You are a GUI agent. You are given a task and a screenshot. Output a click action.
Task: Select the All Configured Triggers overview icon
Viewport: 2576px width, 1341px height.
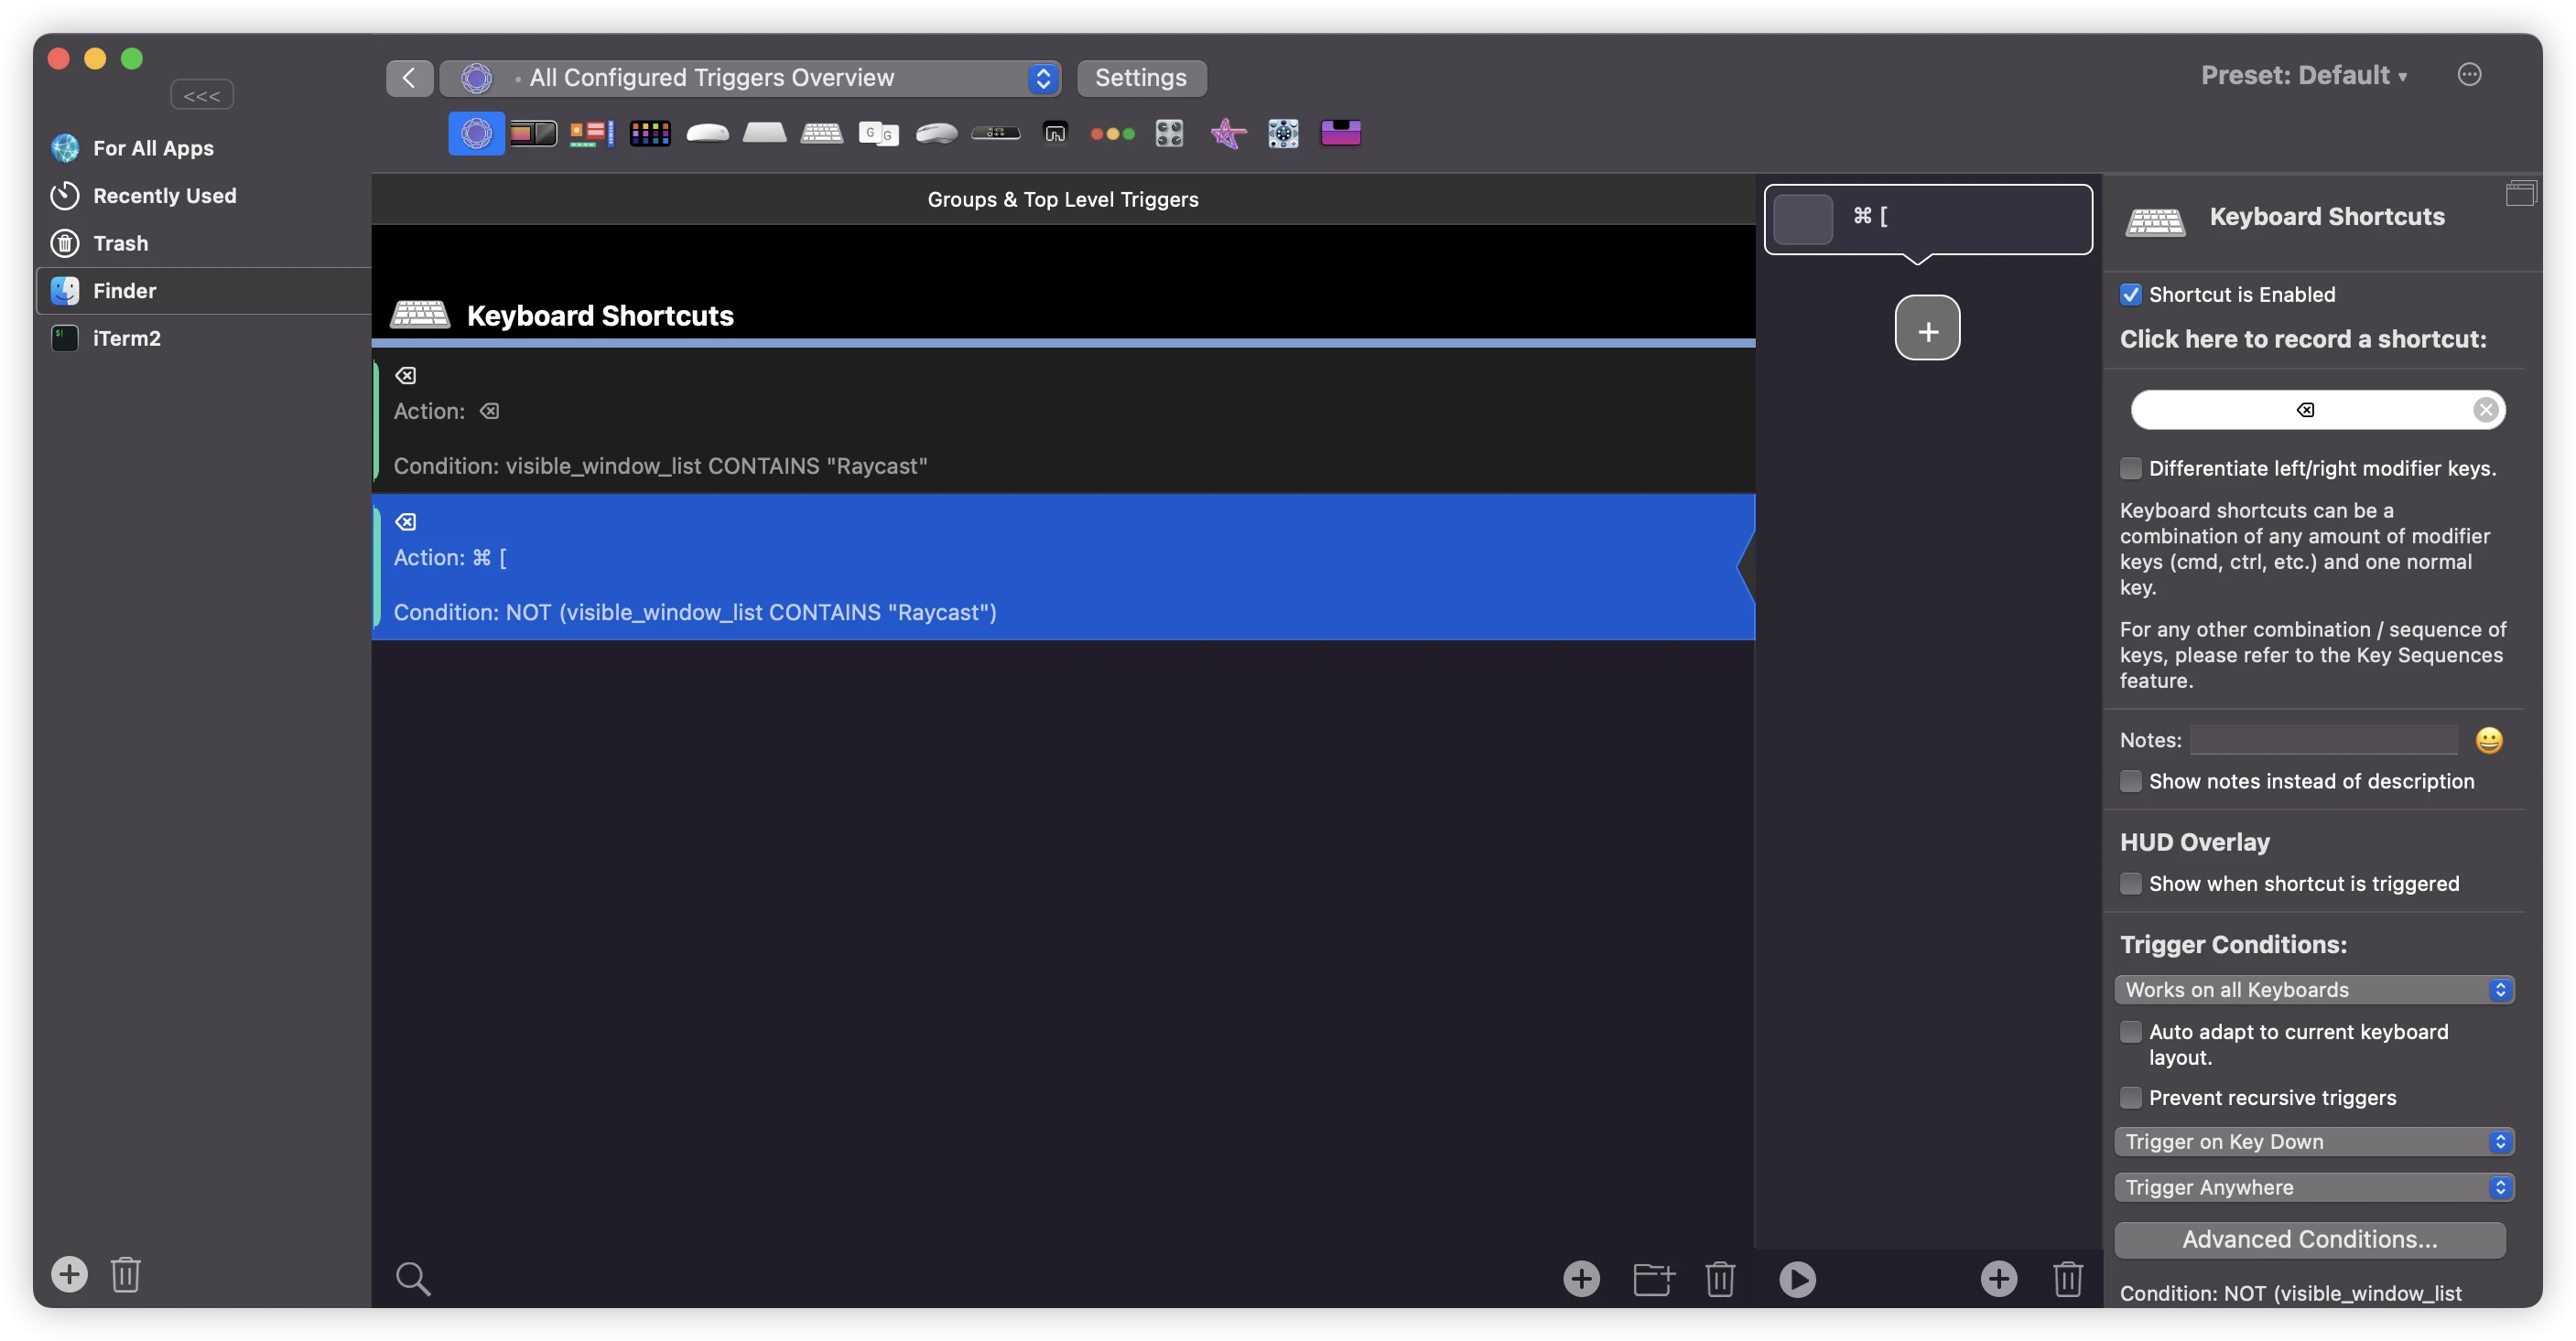pyautogui.click(x=476, y=133)
